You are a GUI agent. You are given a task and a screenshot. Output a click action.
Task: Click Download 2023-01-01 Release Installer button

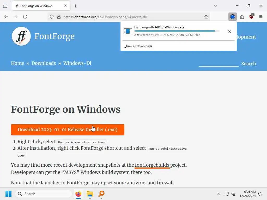click(68, 130)
